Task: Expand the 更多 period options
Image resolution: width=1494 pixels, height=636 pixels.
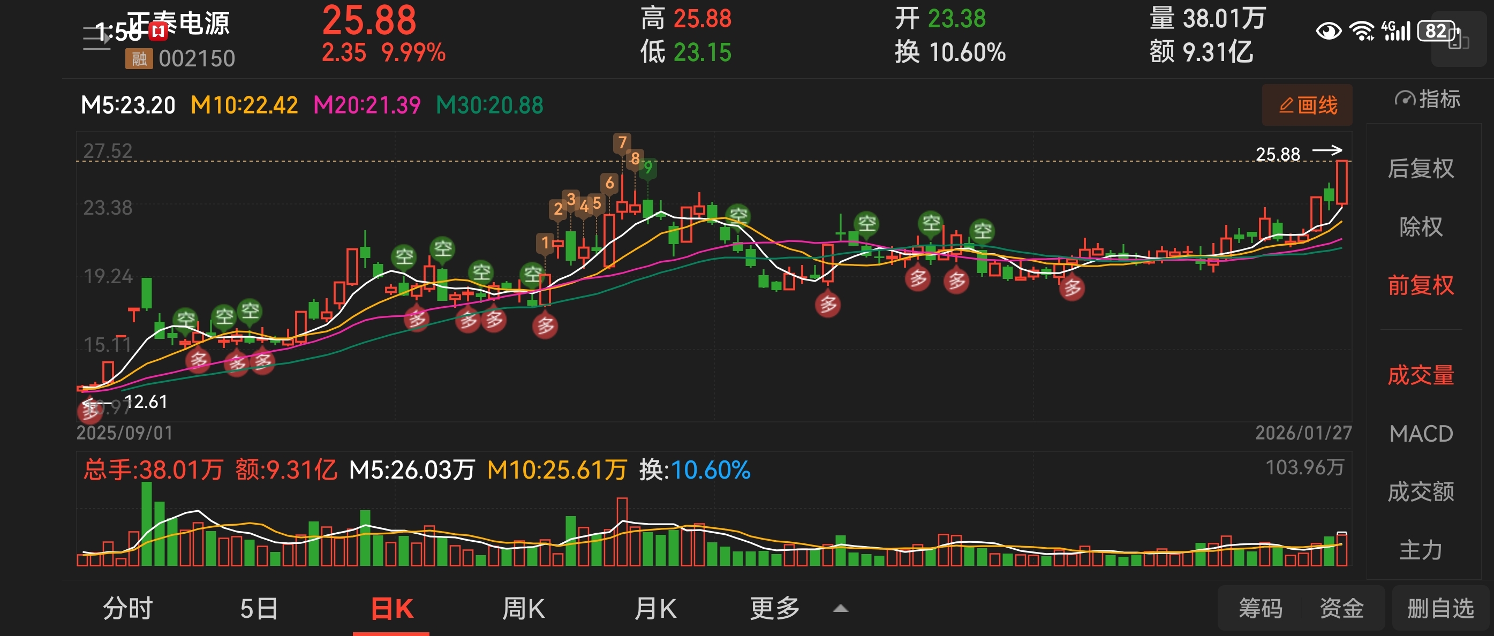Action: (774, 609)
